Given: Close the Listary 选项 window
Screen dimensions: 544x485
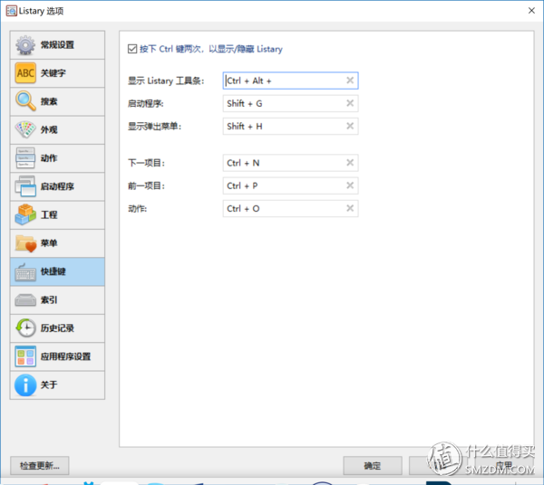Looking at the screenshot, I should 531,11.
